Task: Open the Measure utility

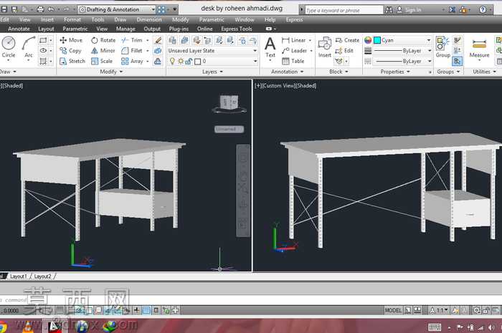Action: (479, 47)
